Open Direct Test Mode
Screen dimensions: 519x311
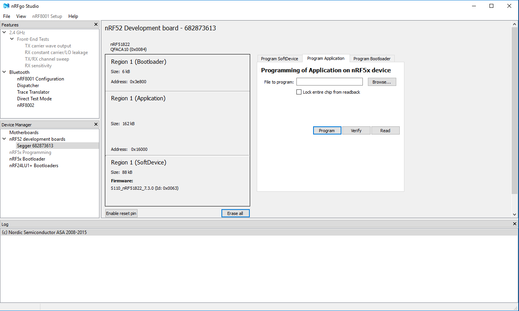click(34, 99)
